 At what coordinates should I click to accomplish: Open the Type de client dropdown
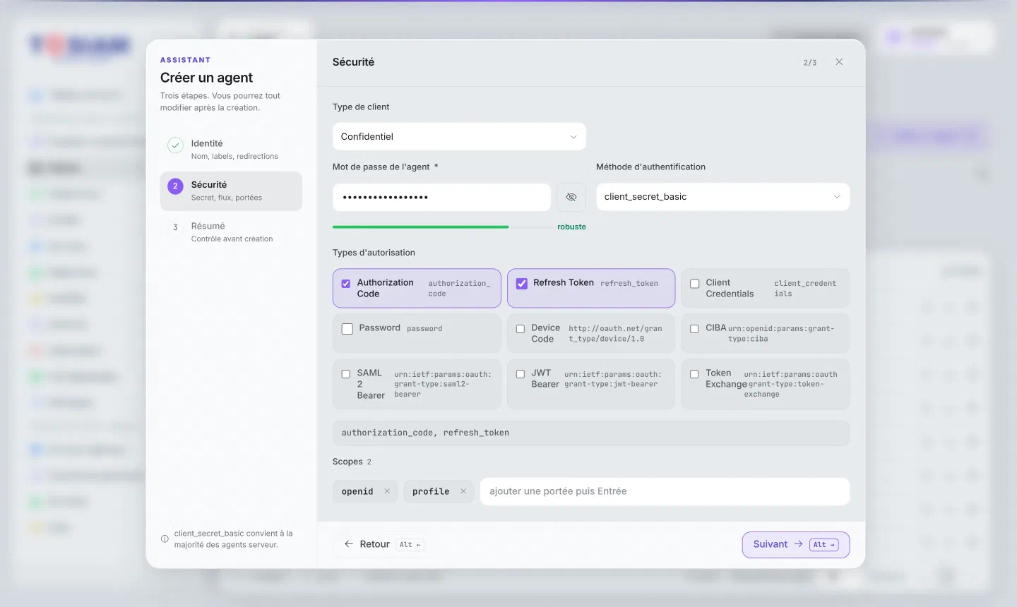459,136
